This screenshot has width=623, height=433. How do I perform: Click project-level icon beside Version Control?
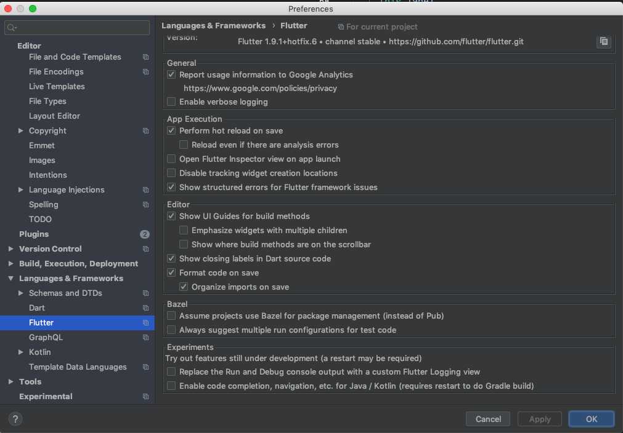(x=145, y=249)
